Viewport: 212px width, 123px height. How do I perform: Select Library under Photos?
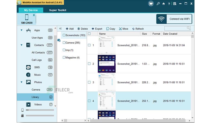35,97
